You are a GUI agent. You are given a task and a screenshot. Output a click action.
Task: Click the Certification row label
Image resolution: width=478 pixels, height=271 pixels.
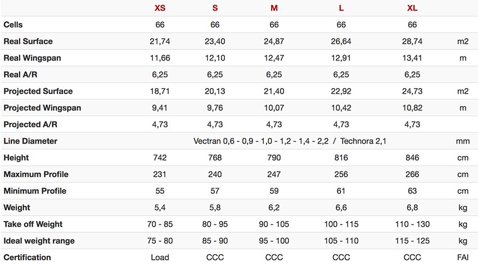click(x=27, y=258)
